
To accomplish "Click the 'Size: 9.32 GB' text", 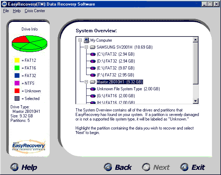I will click(22, 116).
